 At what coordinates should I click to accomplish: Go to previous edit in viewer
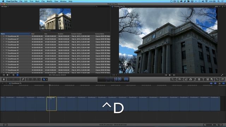tap(166, 75)
